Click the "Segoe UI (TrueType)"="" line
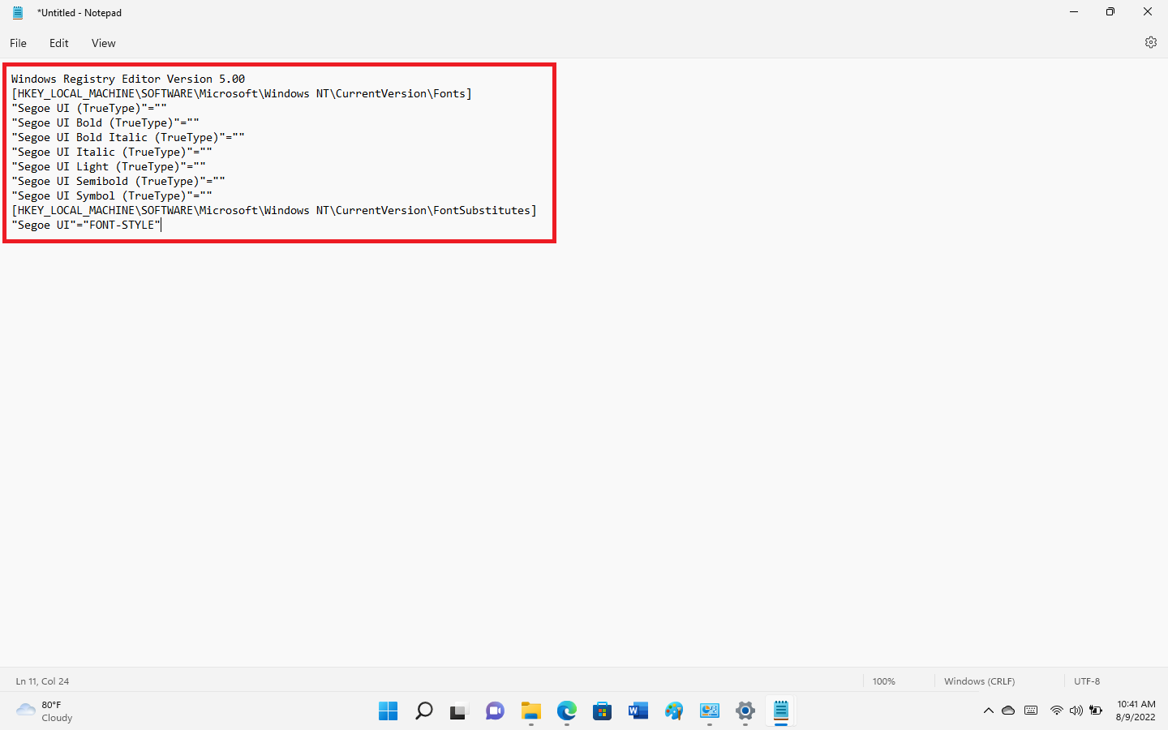 pos(89,108)
